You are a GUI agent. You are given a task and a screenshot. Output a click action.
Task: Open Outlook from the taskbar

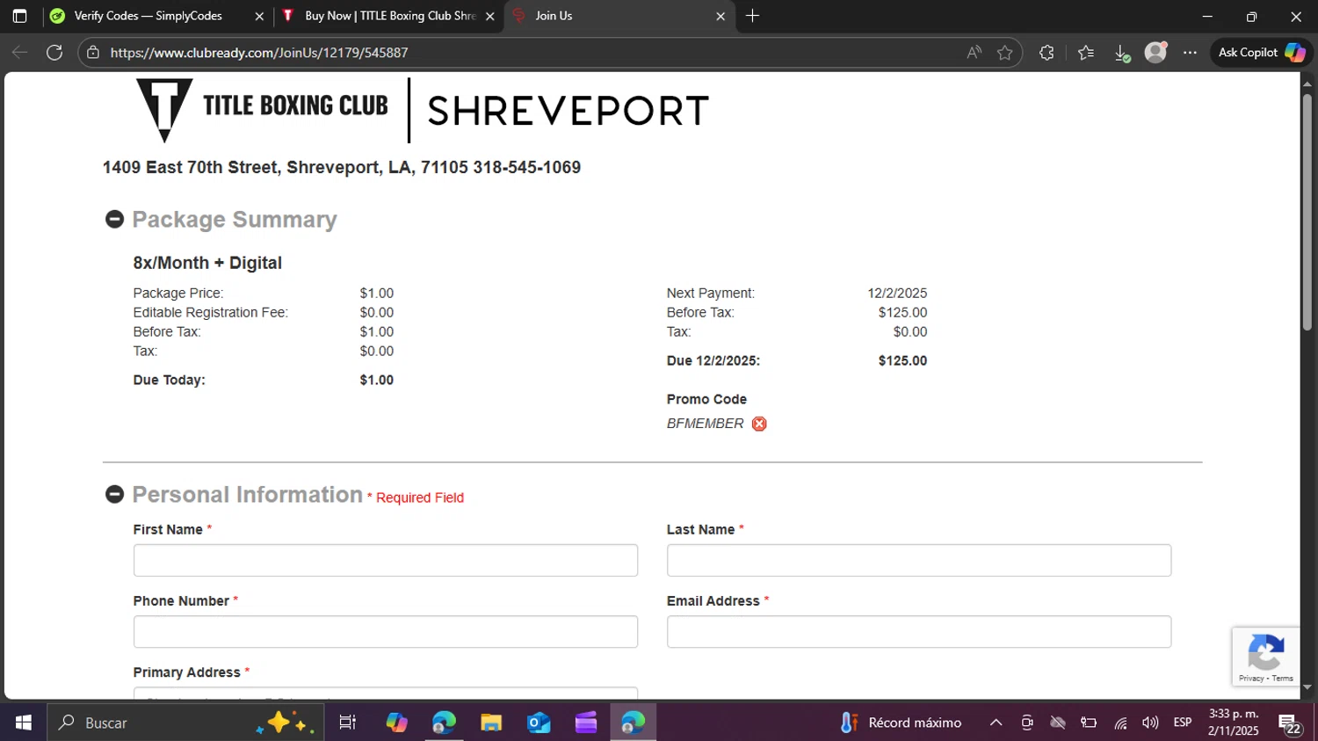539,723
